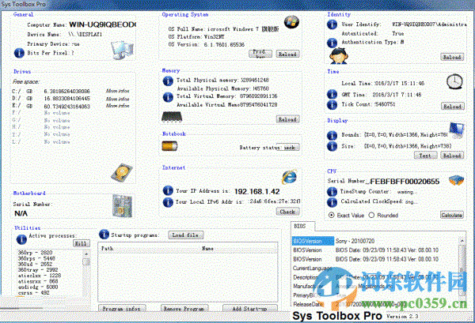Click the CurrentLanguage BIOS row

[x=375, y=268]
